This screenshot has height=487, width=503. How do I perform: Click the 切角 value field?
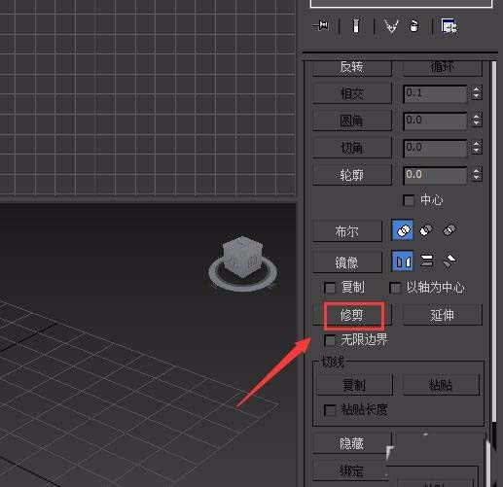coord(435,148)
